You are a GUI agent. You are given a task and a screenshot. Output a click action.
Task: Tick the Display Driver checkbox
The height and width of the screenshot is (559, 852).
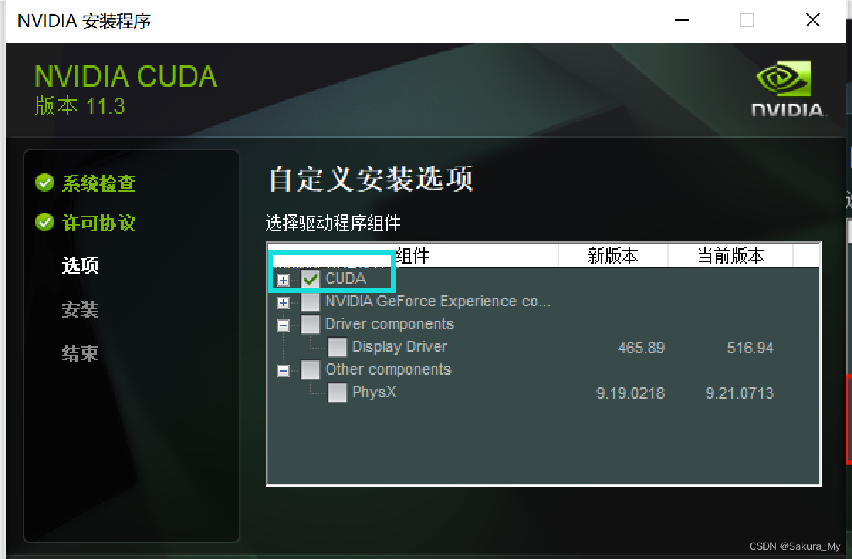pos(337,348)
